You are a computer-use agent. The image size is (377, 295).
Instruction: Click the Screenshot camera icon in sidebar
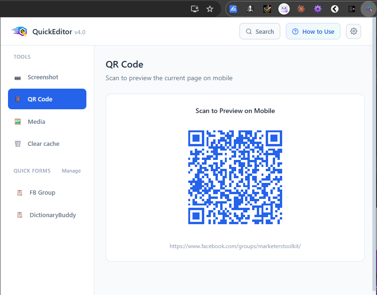[17, 78]
